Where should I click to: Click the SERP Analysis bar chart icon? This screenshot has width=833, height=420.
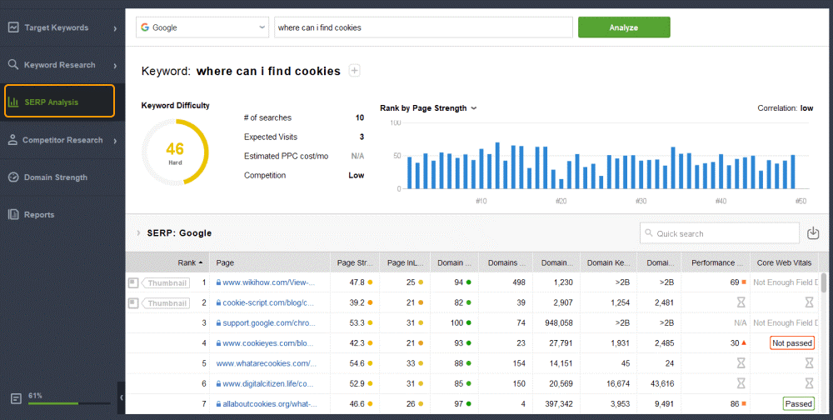13,102
